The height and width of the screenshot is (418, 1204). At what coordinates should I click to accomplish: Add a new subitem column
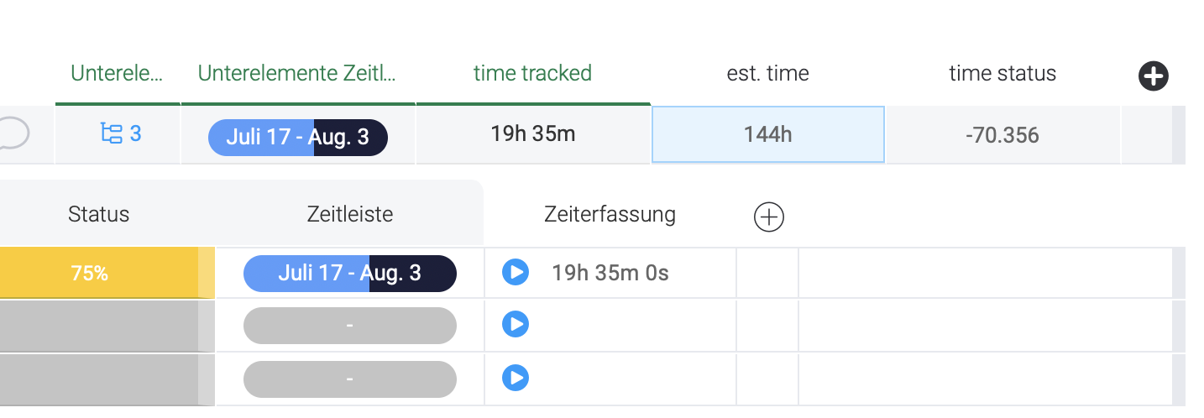click(x=769, y=217)
